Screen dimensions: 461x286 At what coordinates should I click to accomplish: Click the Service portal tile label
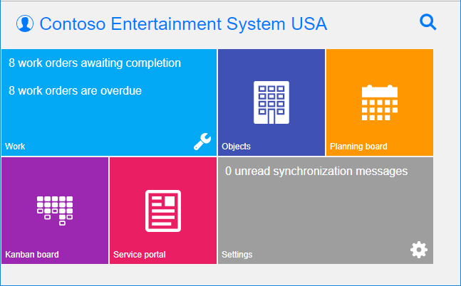click(140, 254)
